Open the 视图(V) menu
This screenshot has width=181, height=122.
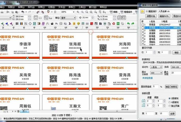(11, 7)
